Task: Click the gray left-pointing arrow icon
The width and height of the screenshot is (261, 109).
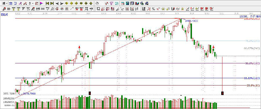Action: click(x=57, y=3)
